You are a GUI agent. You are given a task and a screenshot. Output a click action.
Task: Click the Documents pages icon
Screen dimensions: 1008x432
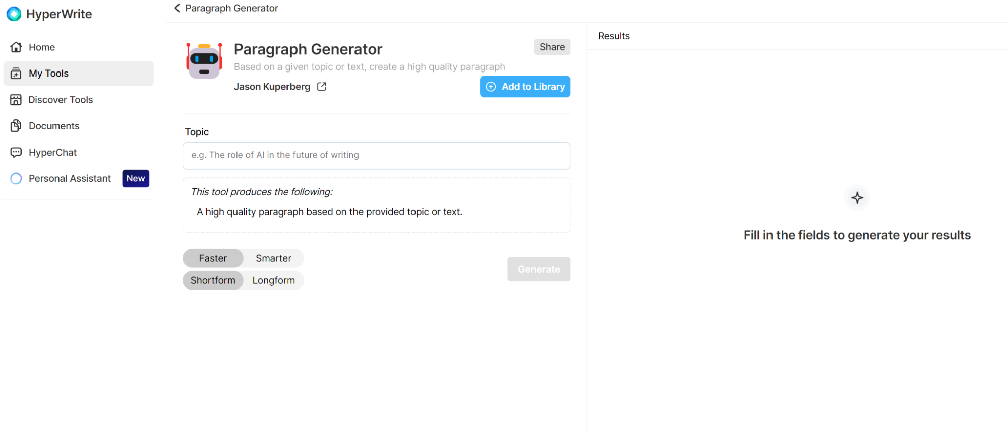[16, 126]
